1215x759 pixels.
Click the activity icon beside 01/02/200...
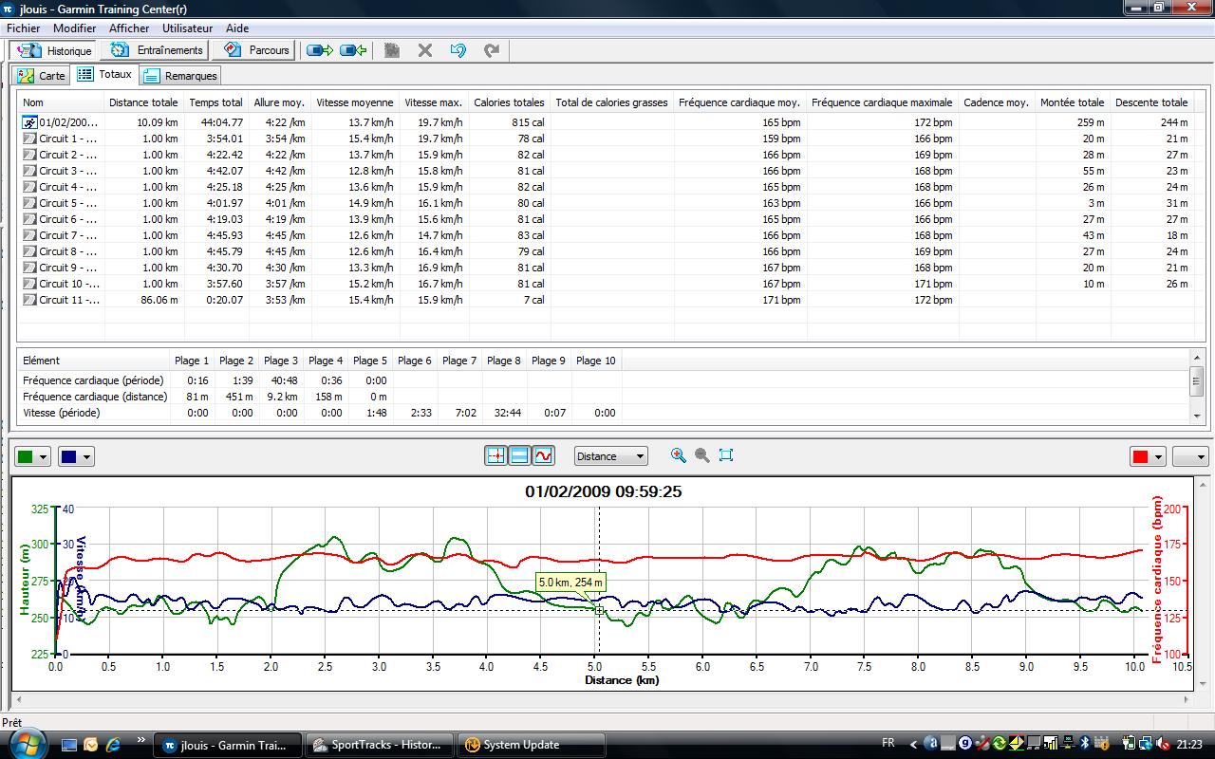click(x=29, y=122)
